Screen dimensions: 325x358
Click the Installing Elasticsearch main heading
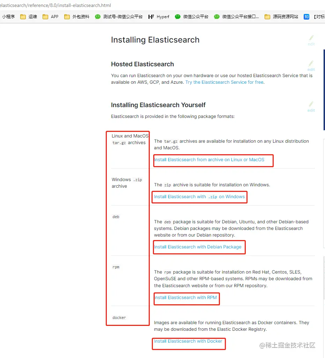pos(155,40)
